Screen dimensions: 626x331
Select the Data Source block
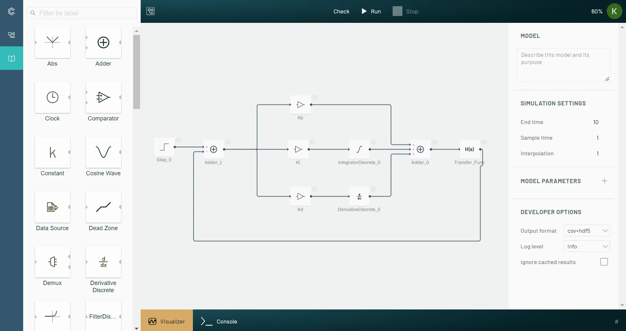(x=52, y=207)
